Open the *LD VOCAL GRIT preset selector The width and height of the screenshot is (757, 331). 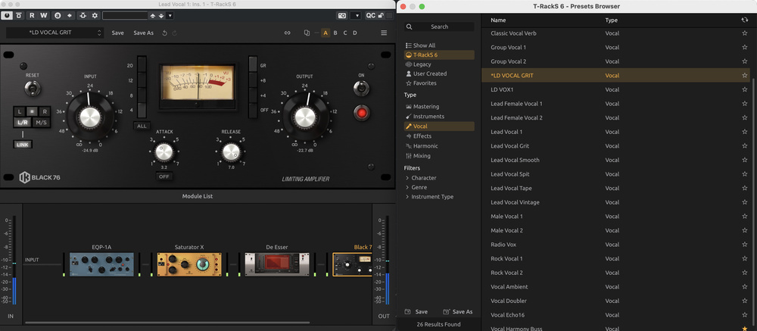click(x=55, y=33)
